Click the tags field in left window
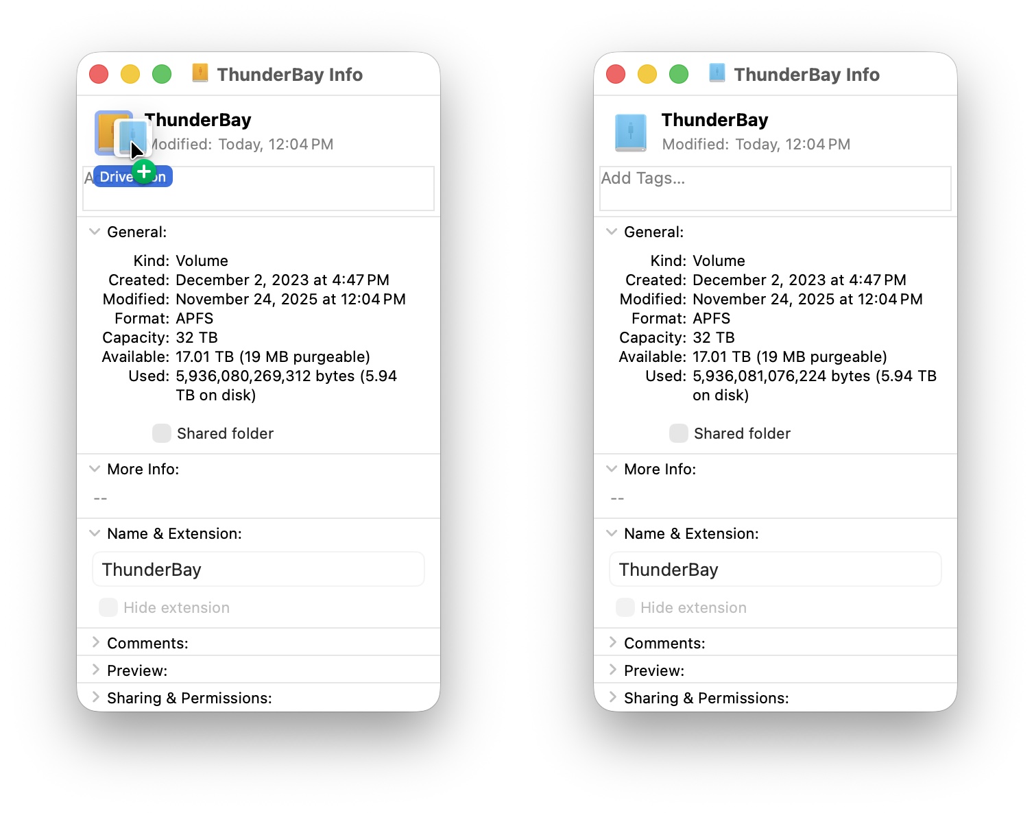Screen dimensions: 1034x813 (x=258, y=189)
